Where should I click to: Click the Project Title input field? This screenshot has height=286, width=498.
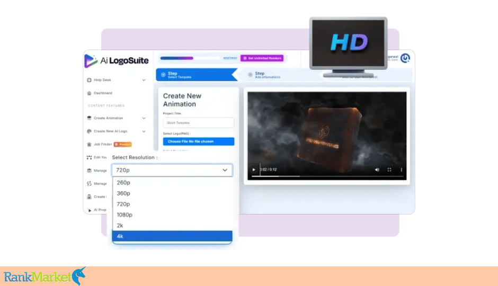(199, 122)
